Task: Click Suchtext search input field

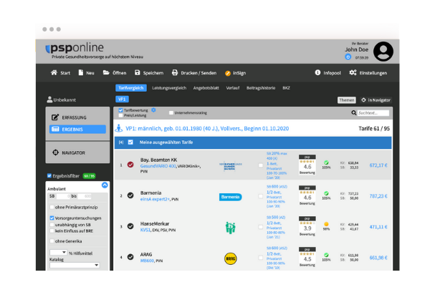Action: pyautogui.click(x=373, y=113)
